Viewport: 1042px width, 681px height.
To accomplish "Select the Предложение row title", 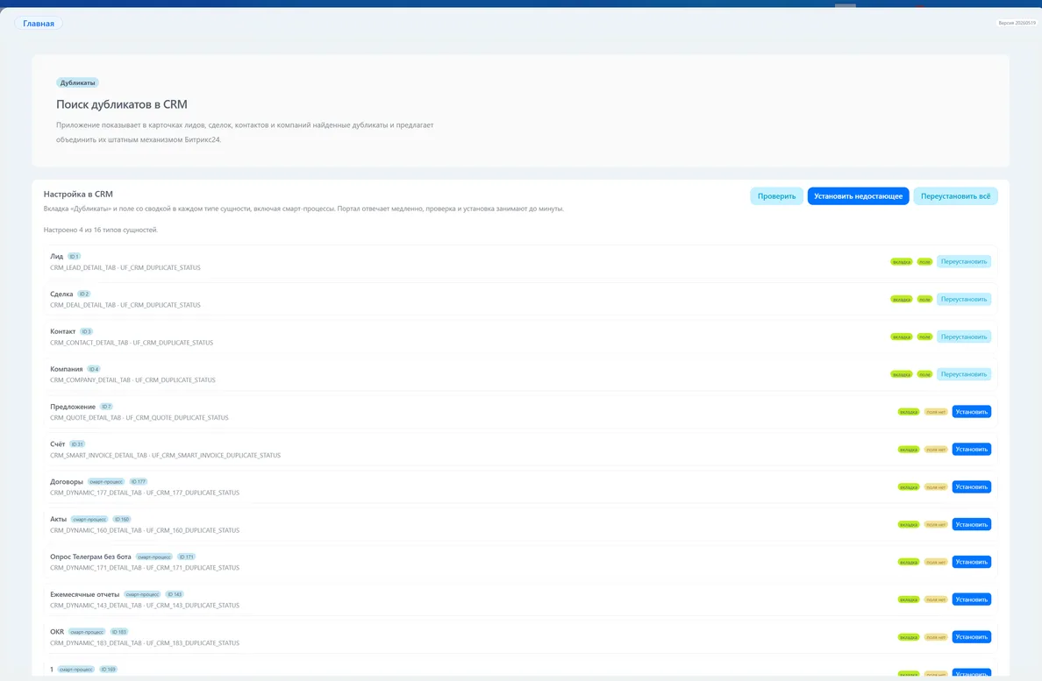I will [x=73, y=406].
